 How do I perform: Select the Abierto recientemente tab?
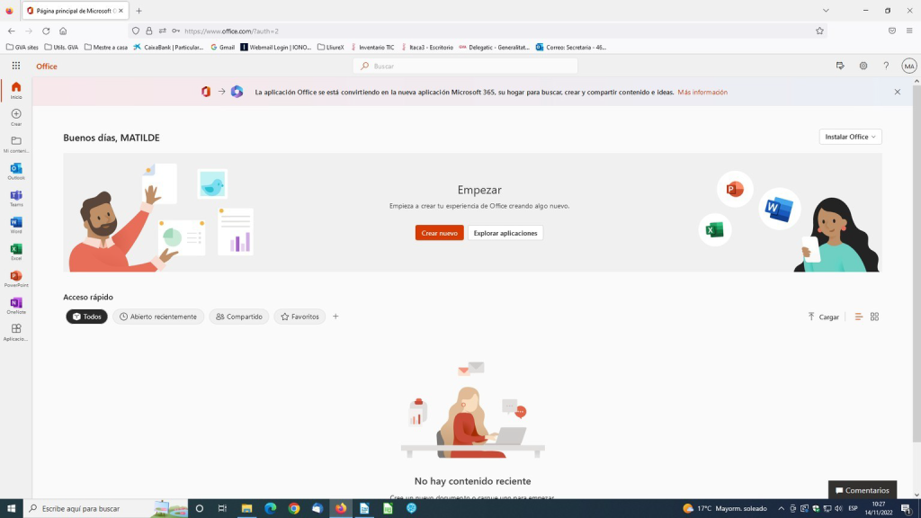[x=158, y=317]
